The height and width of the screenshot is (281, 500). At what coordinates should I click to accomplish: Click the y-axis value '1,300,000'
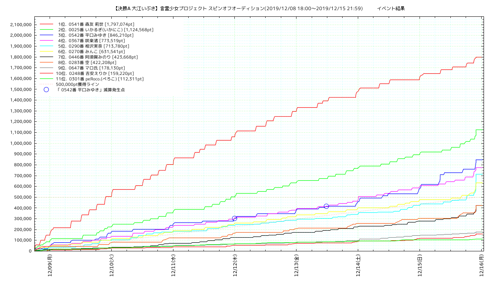point(20,111)
